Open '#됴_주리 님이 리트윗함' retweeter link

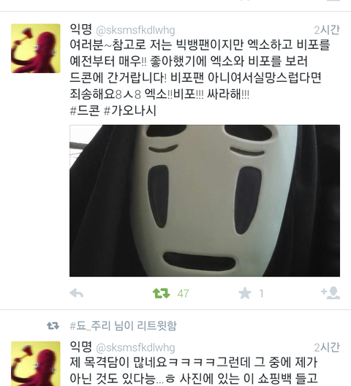(x=123, y=326)
